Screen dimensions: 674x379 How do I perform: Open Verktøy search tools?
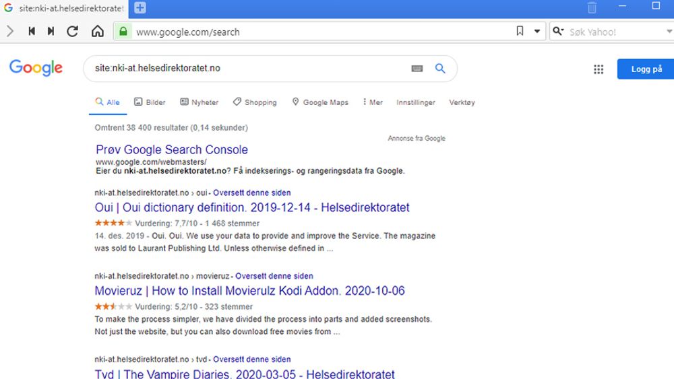[x=462, y=102]
